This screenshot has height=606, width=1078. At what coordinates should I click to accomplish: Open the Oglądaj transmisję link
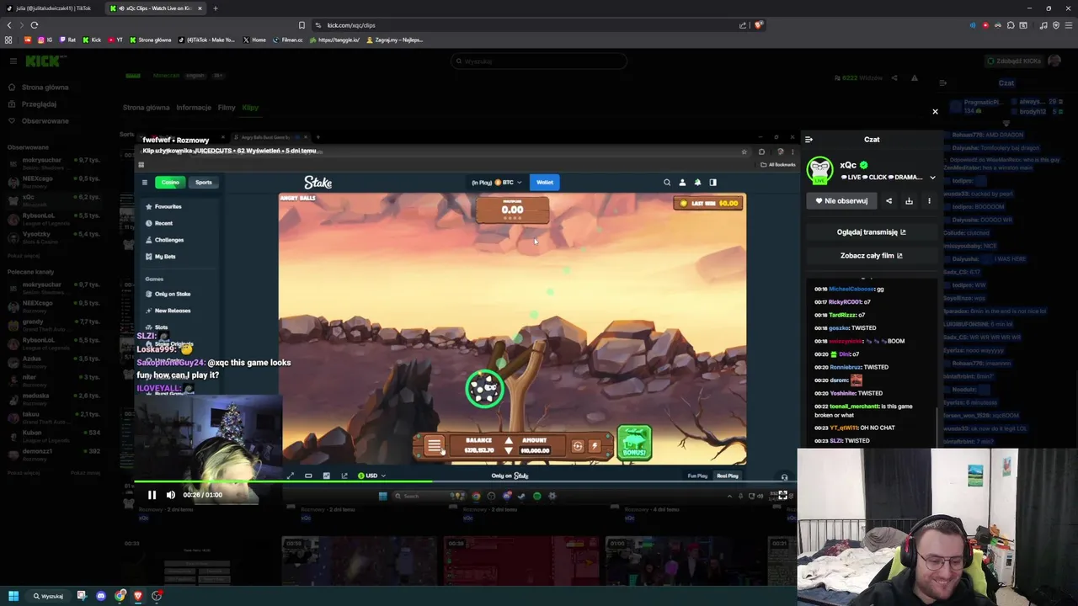tap(871, 232)
